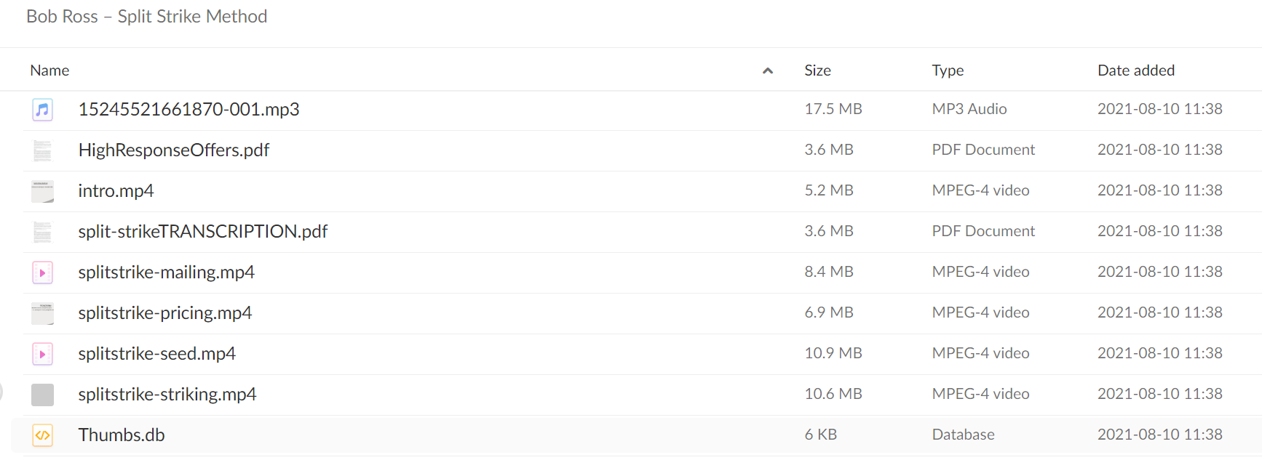Click the intro.mp4 thumbnail icon
The height and width of the screenshot is (468, 1262).
(42, 191)
